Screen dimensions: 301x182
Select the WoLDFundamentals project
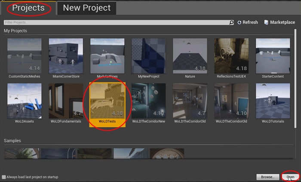[66, 100]
